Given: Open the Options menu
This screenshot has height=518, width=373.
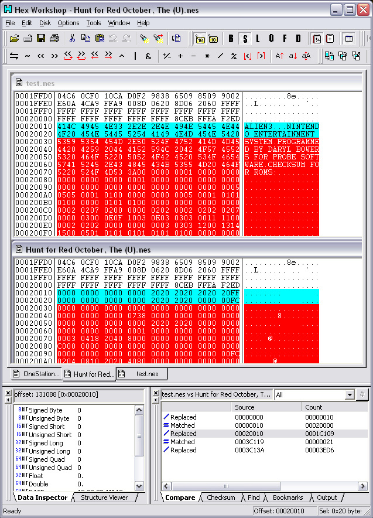Looking at the screenshot, I should coord(69,23).
